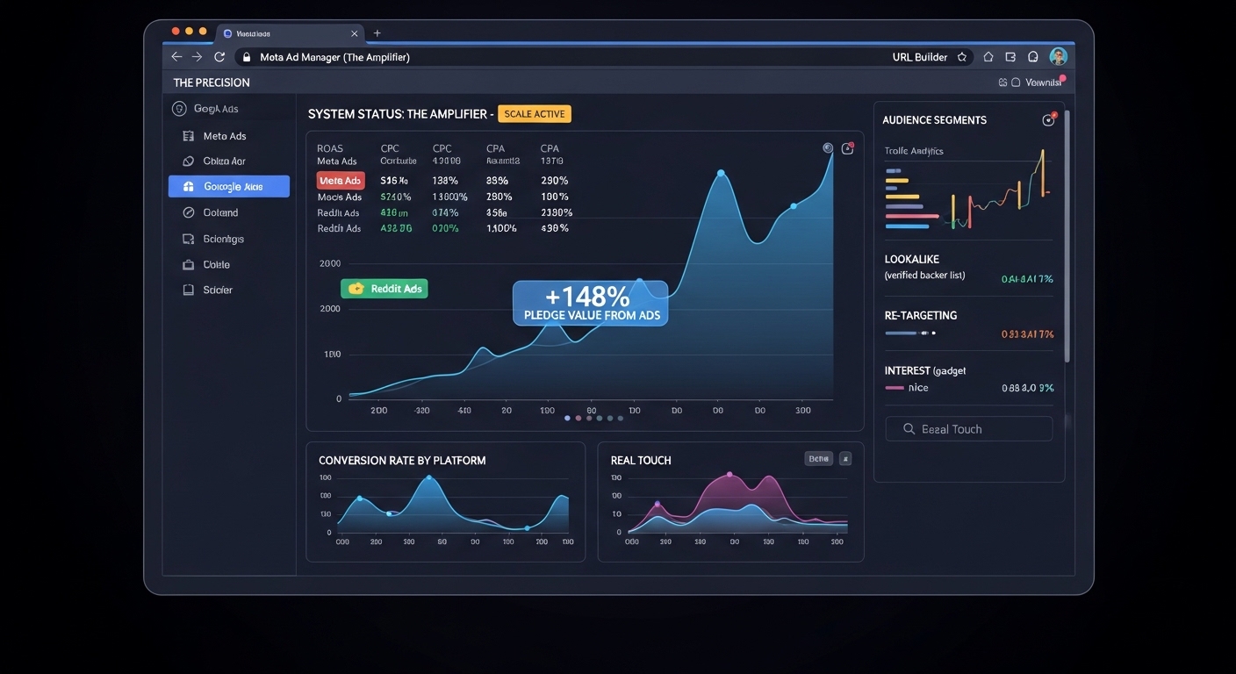The height and width of the screenshot is (674, 1236).
Task: Open a new browser tab with plus
Action: (x=377, y=33)
